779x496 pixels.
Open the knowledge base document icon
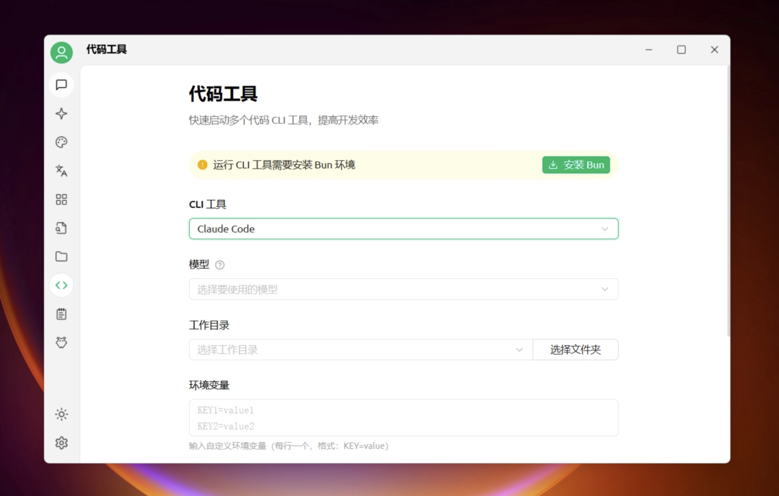pos(61,229)
